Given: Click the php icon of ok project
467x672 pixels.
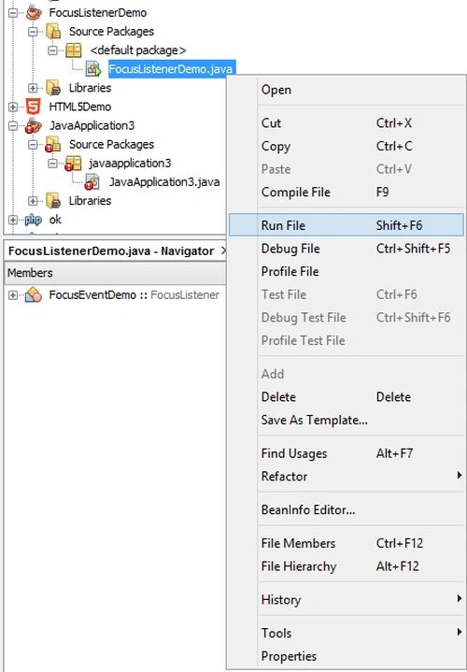Looking at the screenshot, I should click(34, 220).
